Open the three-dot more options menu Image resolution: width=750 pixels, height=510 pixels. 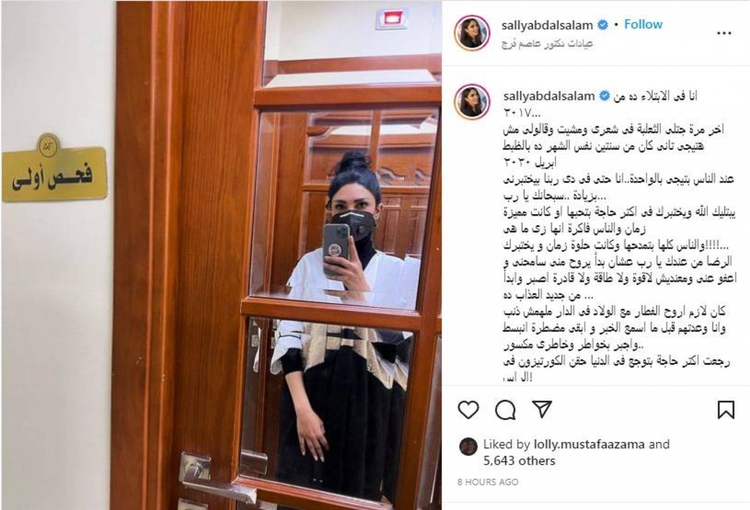(724, 33)
